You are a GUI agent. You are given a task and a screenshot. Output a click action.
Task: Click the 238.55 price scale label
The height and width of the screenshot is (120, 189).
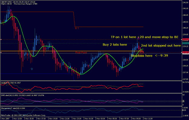[x=186, y=60]
